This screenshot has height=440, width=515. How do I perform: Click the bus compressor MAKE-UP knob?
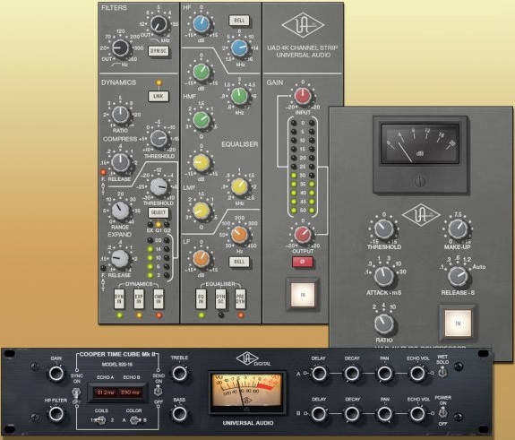pyautogui.click(x=458, y=229)
